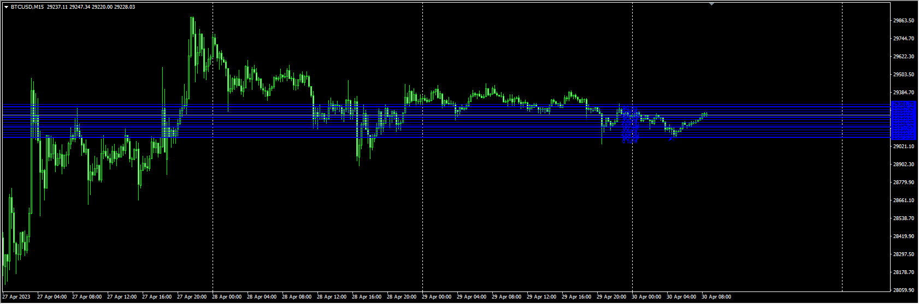Click the triangle icon before BTCUSD,M15
Screen dimensions: 919x304
click(6, 7)
